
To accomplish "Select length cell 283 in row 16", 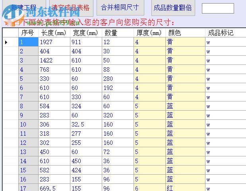I will pos(54,179).
